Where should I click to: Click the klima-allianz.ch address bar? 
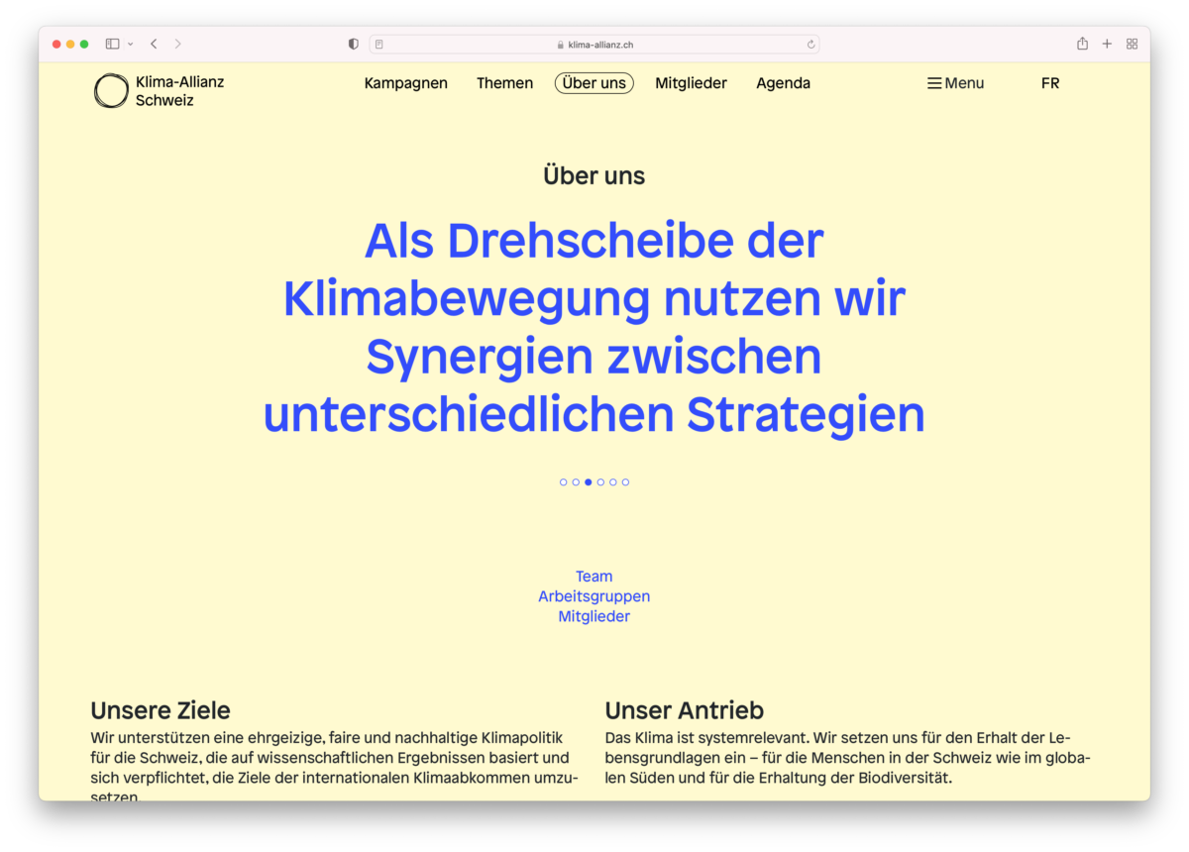click(x=594, y=44)
